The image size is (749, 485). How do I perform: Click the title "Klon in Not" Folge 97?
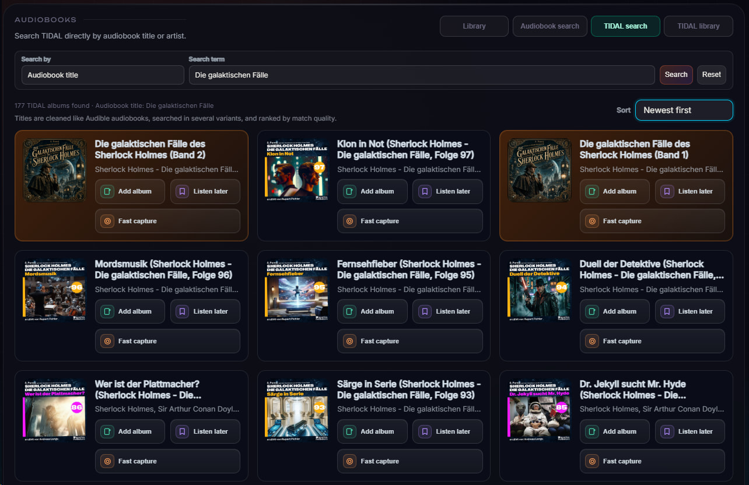[405, 149]
